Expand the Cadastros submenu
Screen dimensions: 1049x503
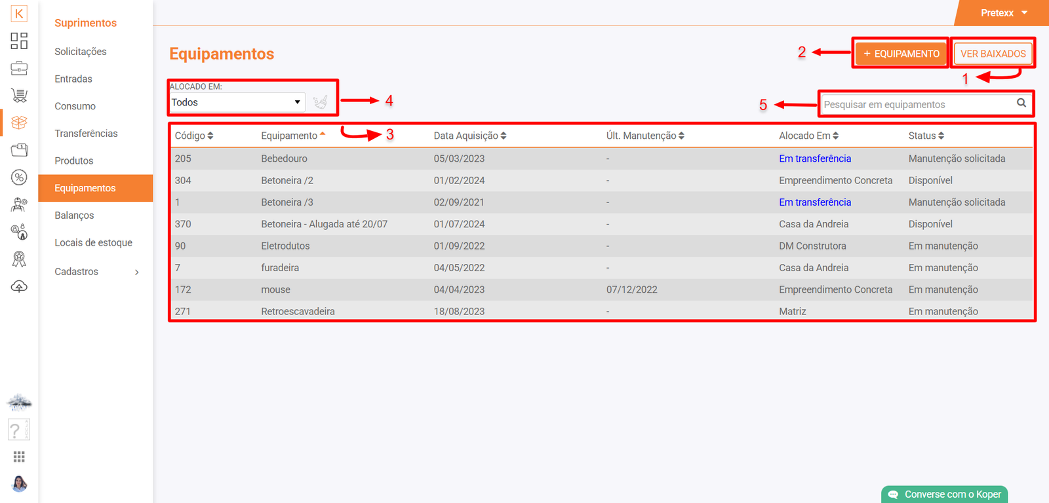tap(96, 272)
